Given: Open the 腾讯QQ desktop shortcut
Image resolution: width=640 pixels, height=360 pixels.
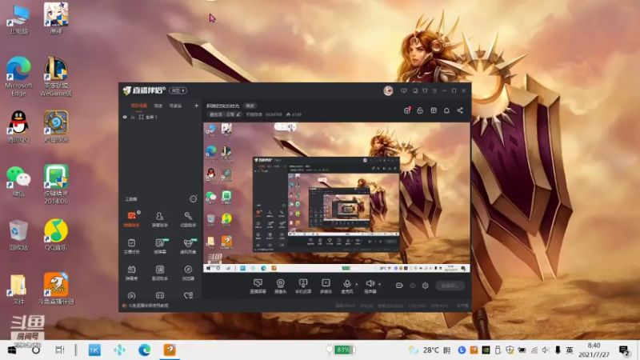Looking at the screenshot, I should (x=18, y=126).
